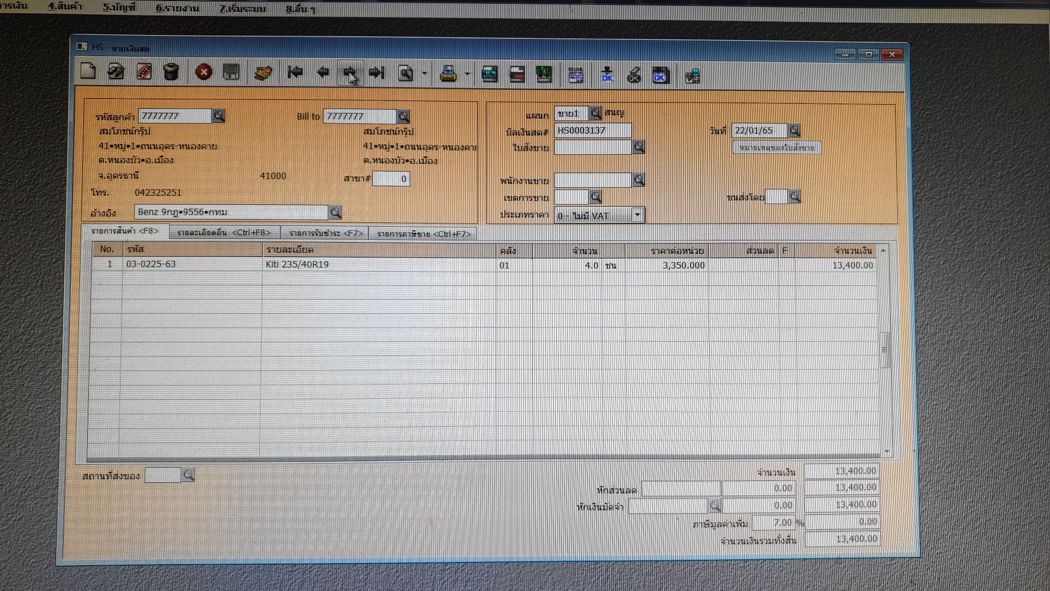1050x591 pixels.
Task: Click the Bill to input field
Action: 360,117
